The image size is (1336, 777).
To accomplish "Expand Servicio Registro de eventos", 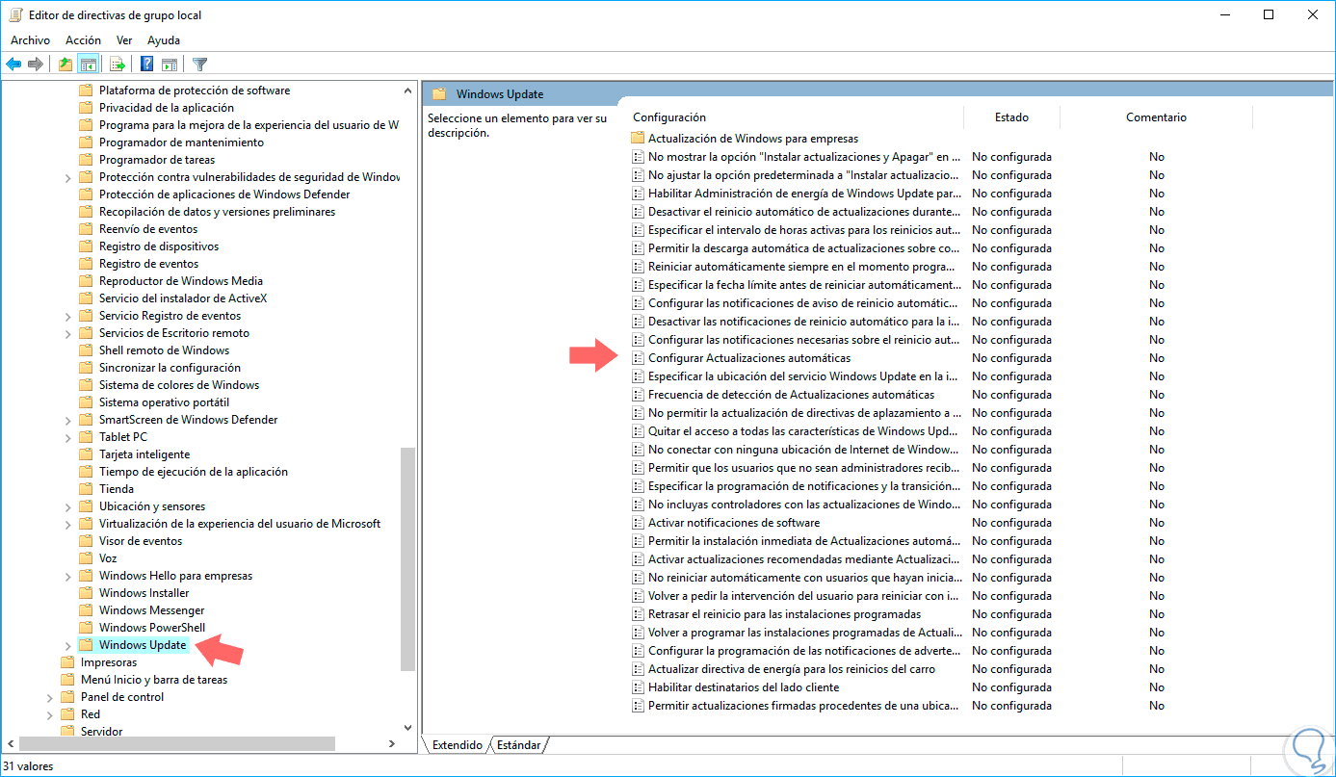I will 67,316.
